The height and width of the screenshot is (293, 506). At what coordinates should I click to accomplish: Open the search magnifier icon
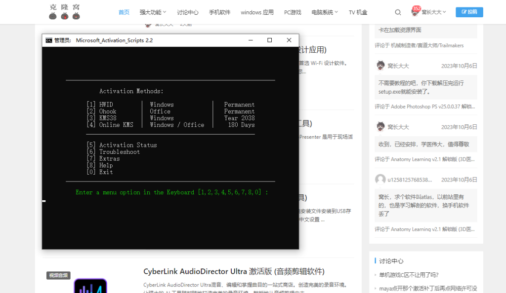click(398, 12)
